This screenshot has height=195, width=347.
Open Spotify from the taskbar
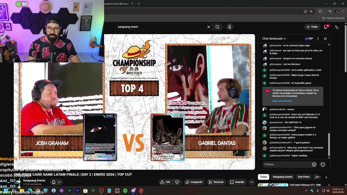pyautogui.click(x=125, y=191)
